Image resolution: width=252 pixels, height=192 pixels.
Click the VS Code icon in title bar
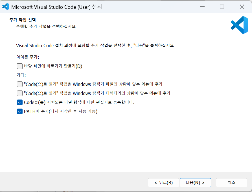6,7
